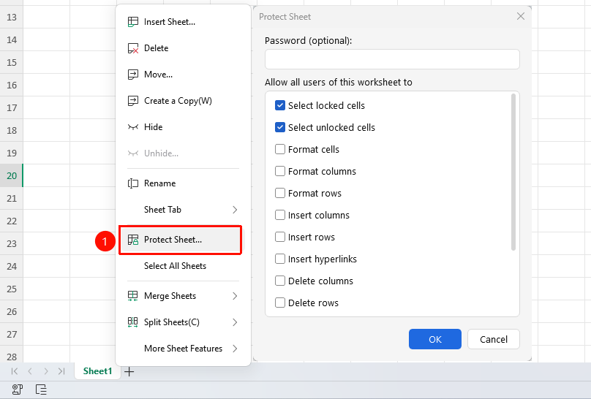
Task: Jump to the last sheet tab arrow
Action: click(61, 371)
